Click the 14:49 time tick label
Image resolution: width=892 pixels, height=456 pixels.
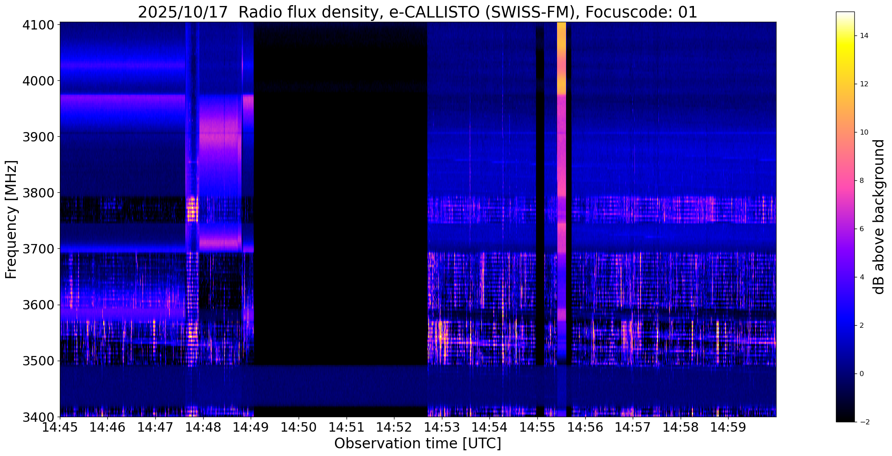pyautogui.click(x=251, y=427)
